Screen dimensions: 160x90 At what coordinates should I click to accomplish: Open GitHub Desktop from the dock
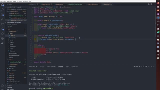pyautogui.click(x=158, y=14)
